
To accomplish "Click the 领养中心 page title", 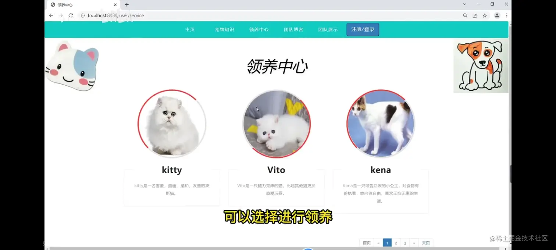I will click(277, 67).
